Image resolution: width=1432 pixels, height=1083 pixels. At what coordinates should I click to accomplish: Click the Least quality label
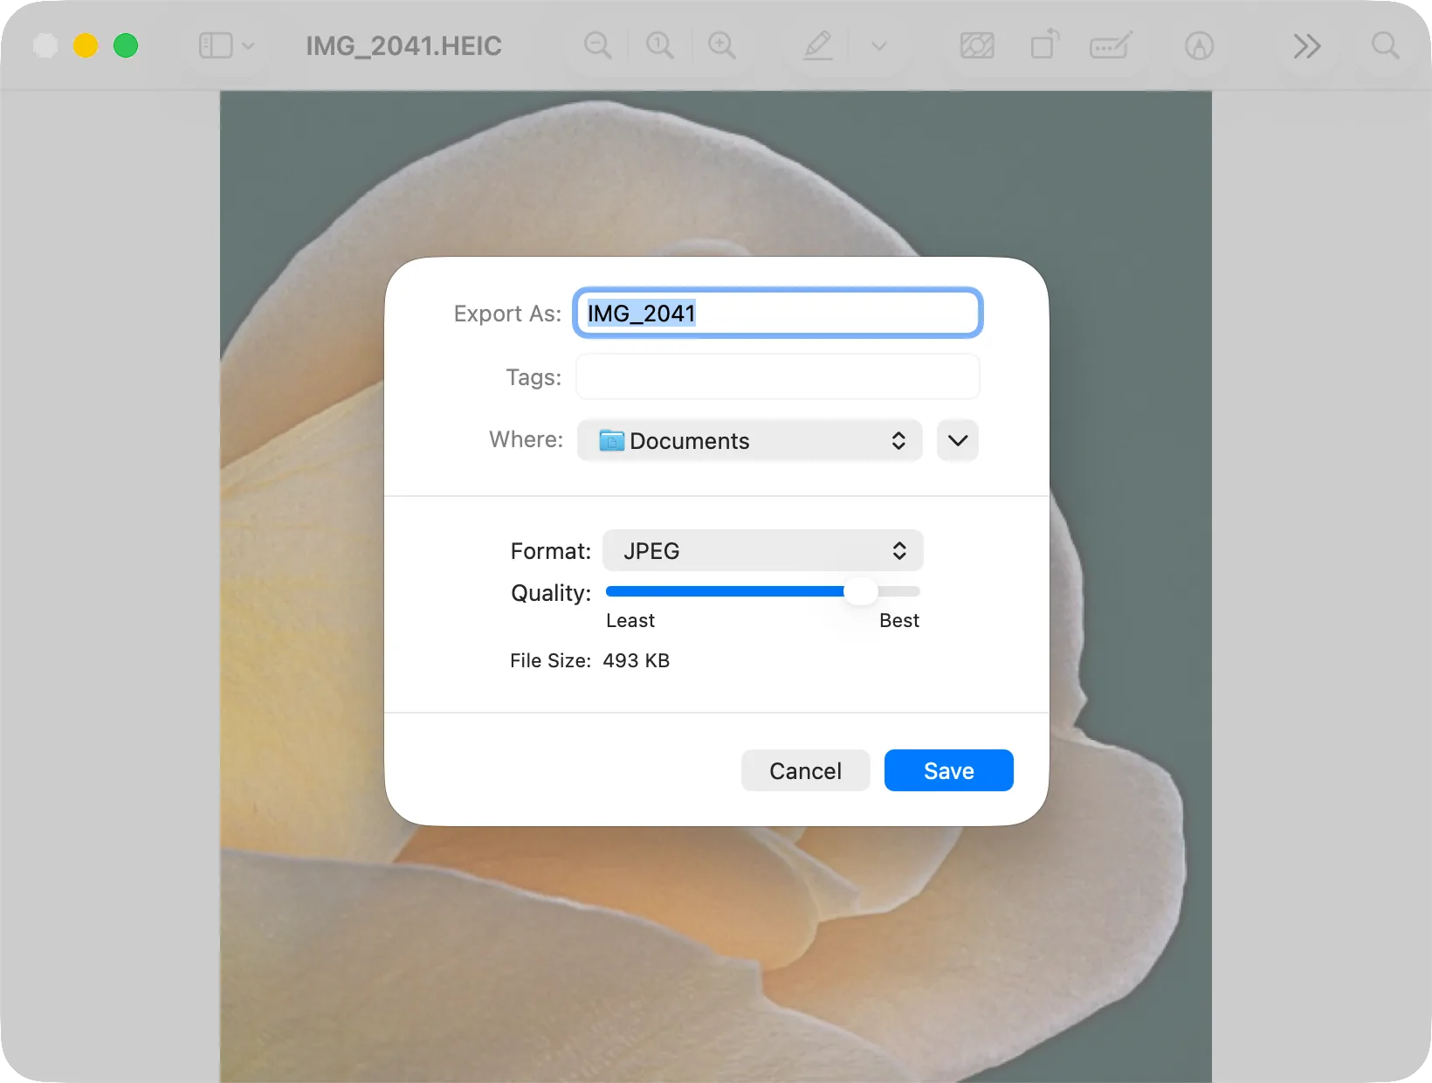pyautogui.click(x=630, y=620)
